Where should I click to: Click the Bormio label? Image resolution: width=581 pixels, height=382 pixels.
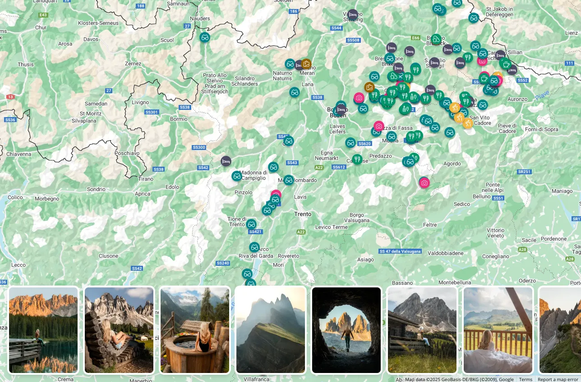tap(179, 119)
